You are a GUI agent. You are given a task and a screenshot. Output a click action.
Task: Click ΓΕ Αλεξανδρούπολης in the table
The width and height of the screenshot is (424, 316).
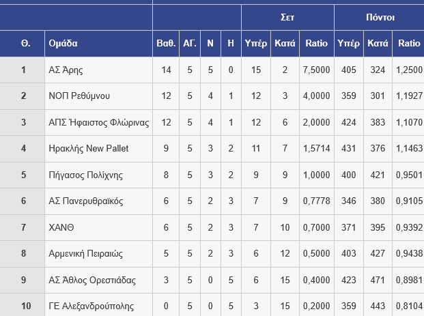pos(91,306)
